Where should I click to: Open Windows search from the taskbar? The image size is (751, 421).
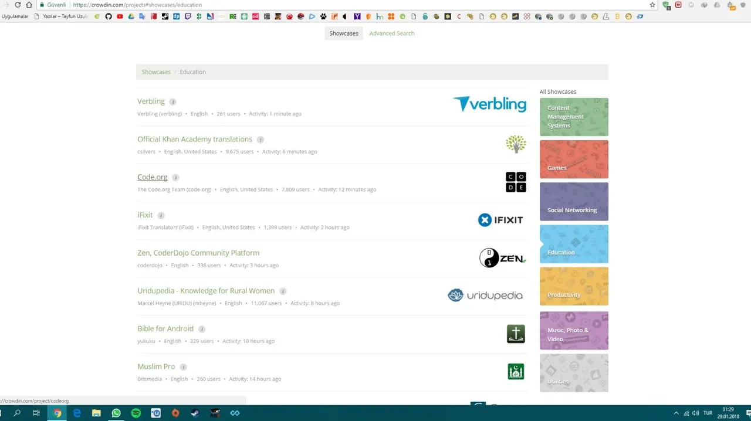coord(17,413)
